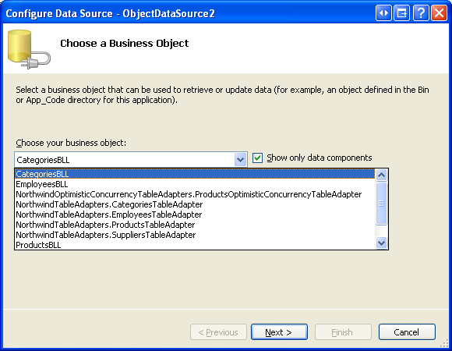Viewport: 452px width, 351px height.
Task: Click the window dock icon in title bar
Action: coord(402,13)
